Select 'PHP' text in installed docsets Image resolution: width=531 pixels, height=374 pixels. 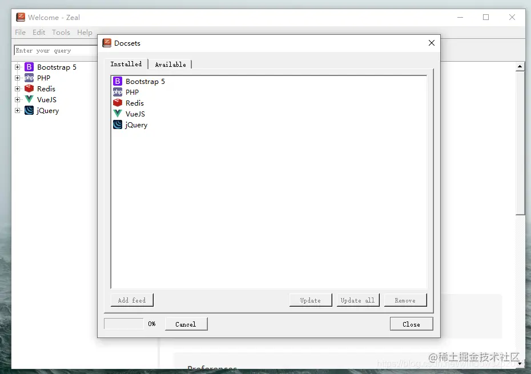[x=132, y=92]
